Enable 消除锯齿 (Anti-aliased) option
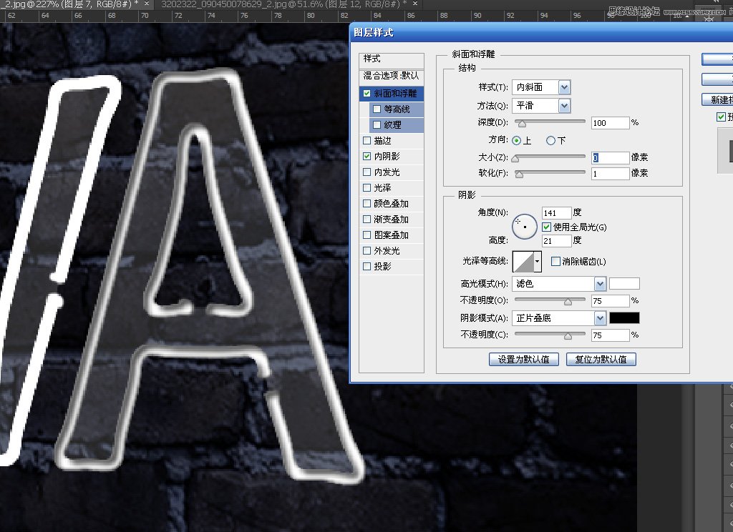 [x=555, y=260]
